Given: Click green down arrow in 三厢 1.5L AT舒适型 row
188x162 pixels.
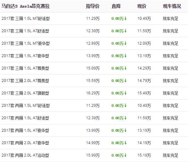Looking at the screenshot, I should [x=125, y=31].
